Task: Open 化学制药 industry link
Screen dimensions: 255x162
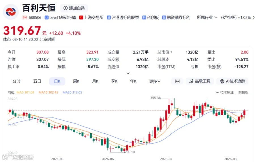Action: [x=236, y=18]
